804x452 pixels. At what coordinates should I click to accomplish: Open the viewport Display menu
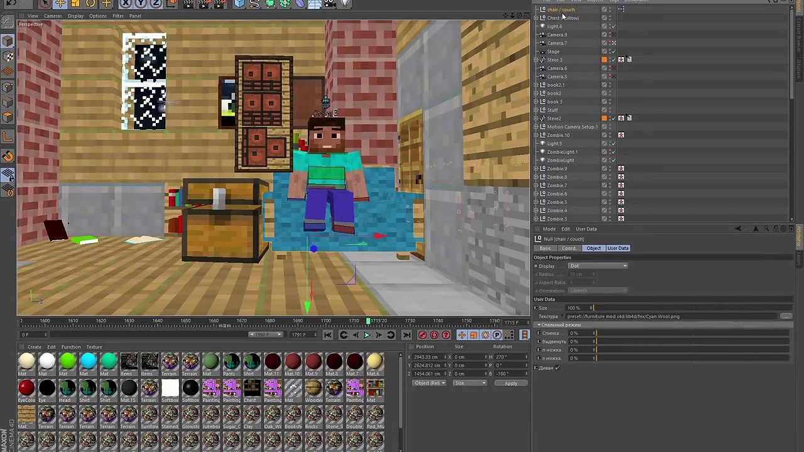[x=75, y=16]
